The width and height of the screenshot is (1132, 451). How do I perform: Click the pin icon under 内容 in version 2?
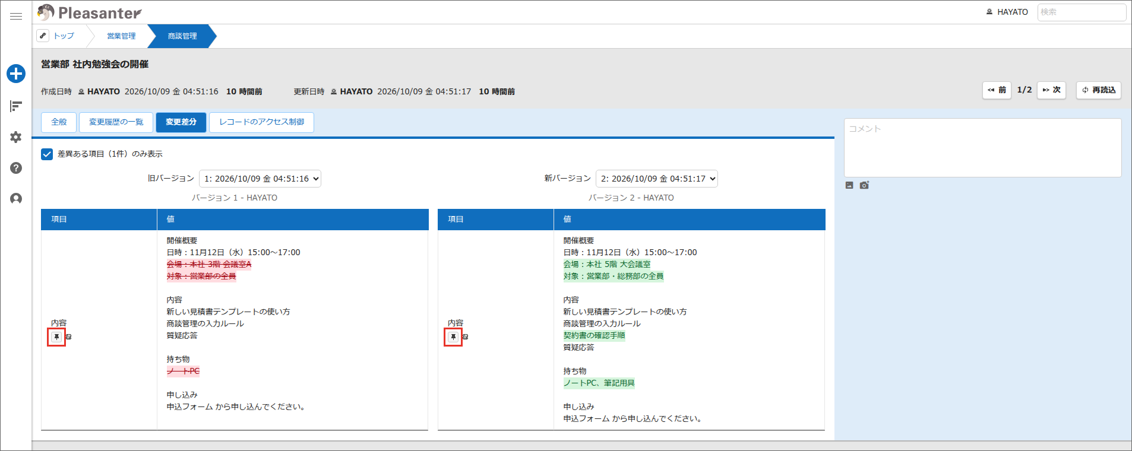(x=453, y=336)
